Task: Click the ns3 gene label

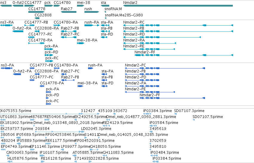Action: 3,3
